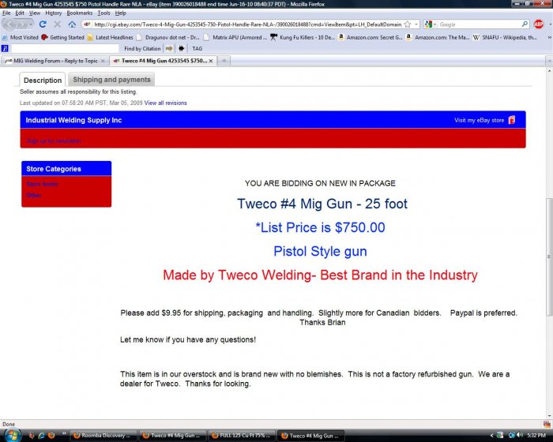This screenshot has width=553, height=442.
Task: Switch to FULL 125 Cu Ft taskbar window
Action: click(242, 436)
